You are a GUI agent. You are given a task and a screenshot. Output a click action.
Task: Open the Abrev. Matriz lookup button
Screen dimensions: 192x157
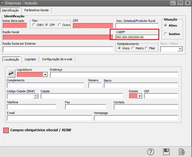180,49
